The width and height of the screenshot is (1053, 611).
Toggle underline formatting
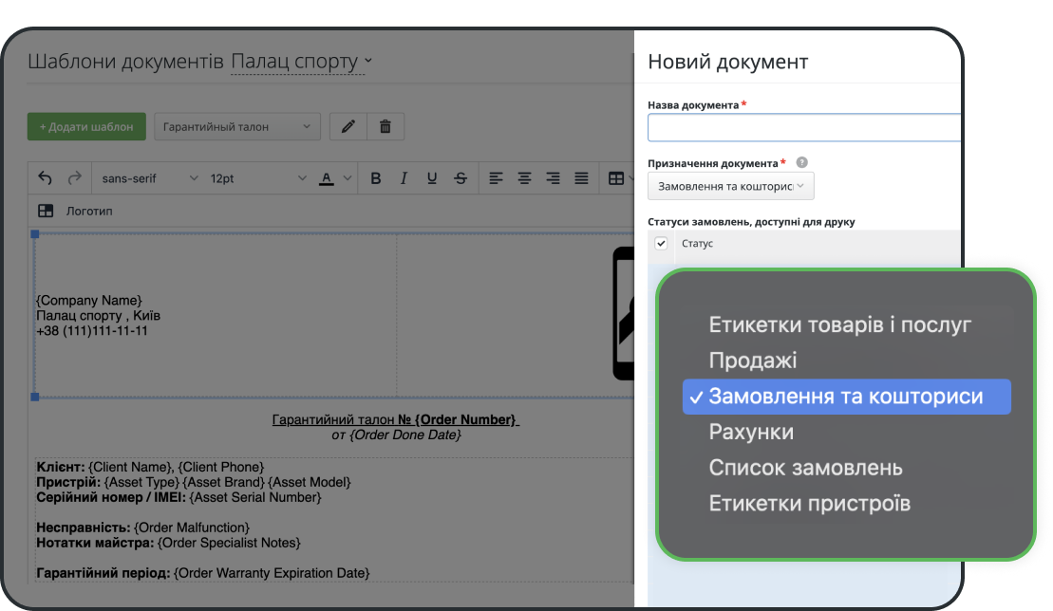[x=432, y=178]
